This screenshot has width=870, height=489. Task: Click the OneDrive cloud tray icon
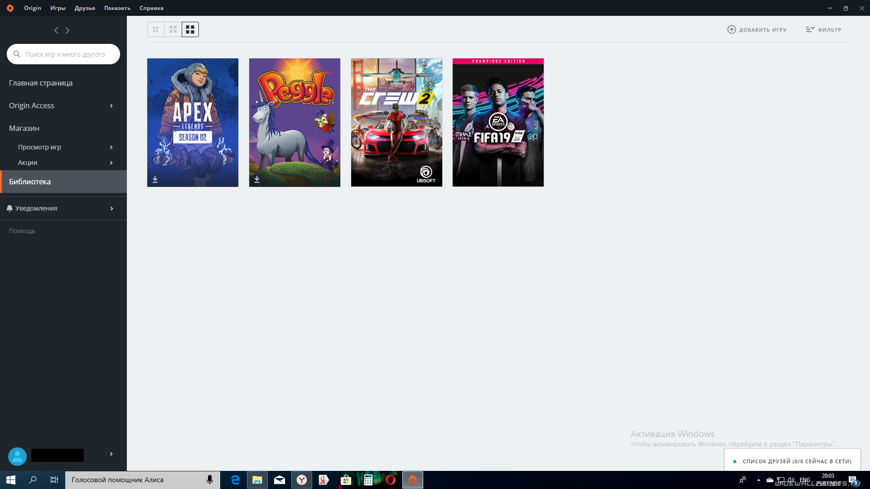pos(770,480)
